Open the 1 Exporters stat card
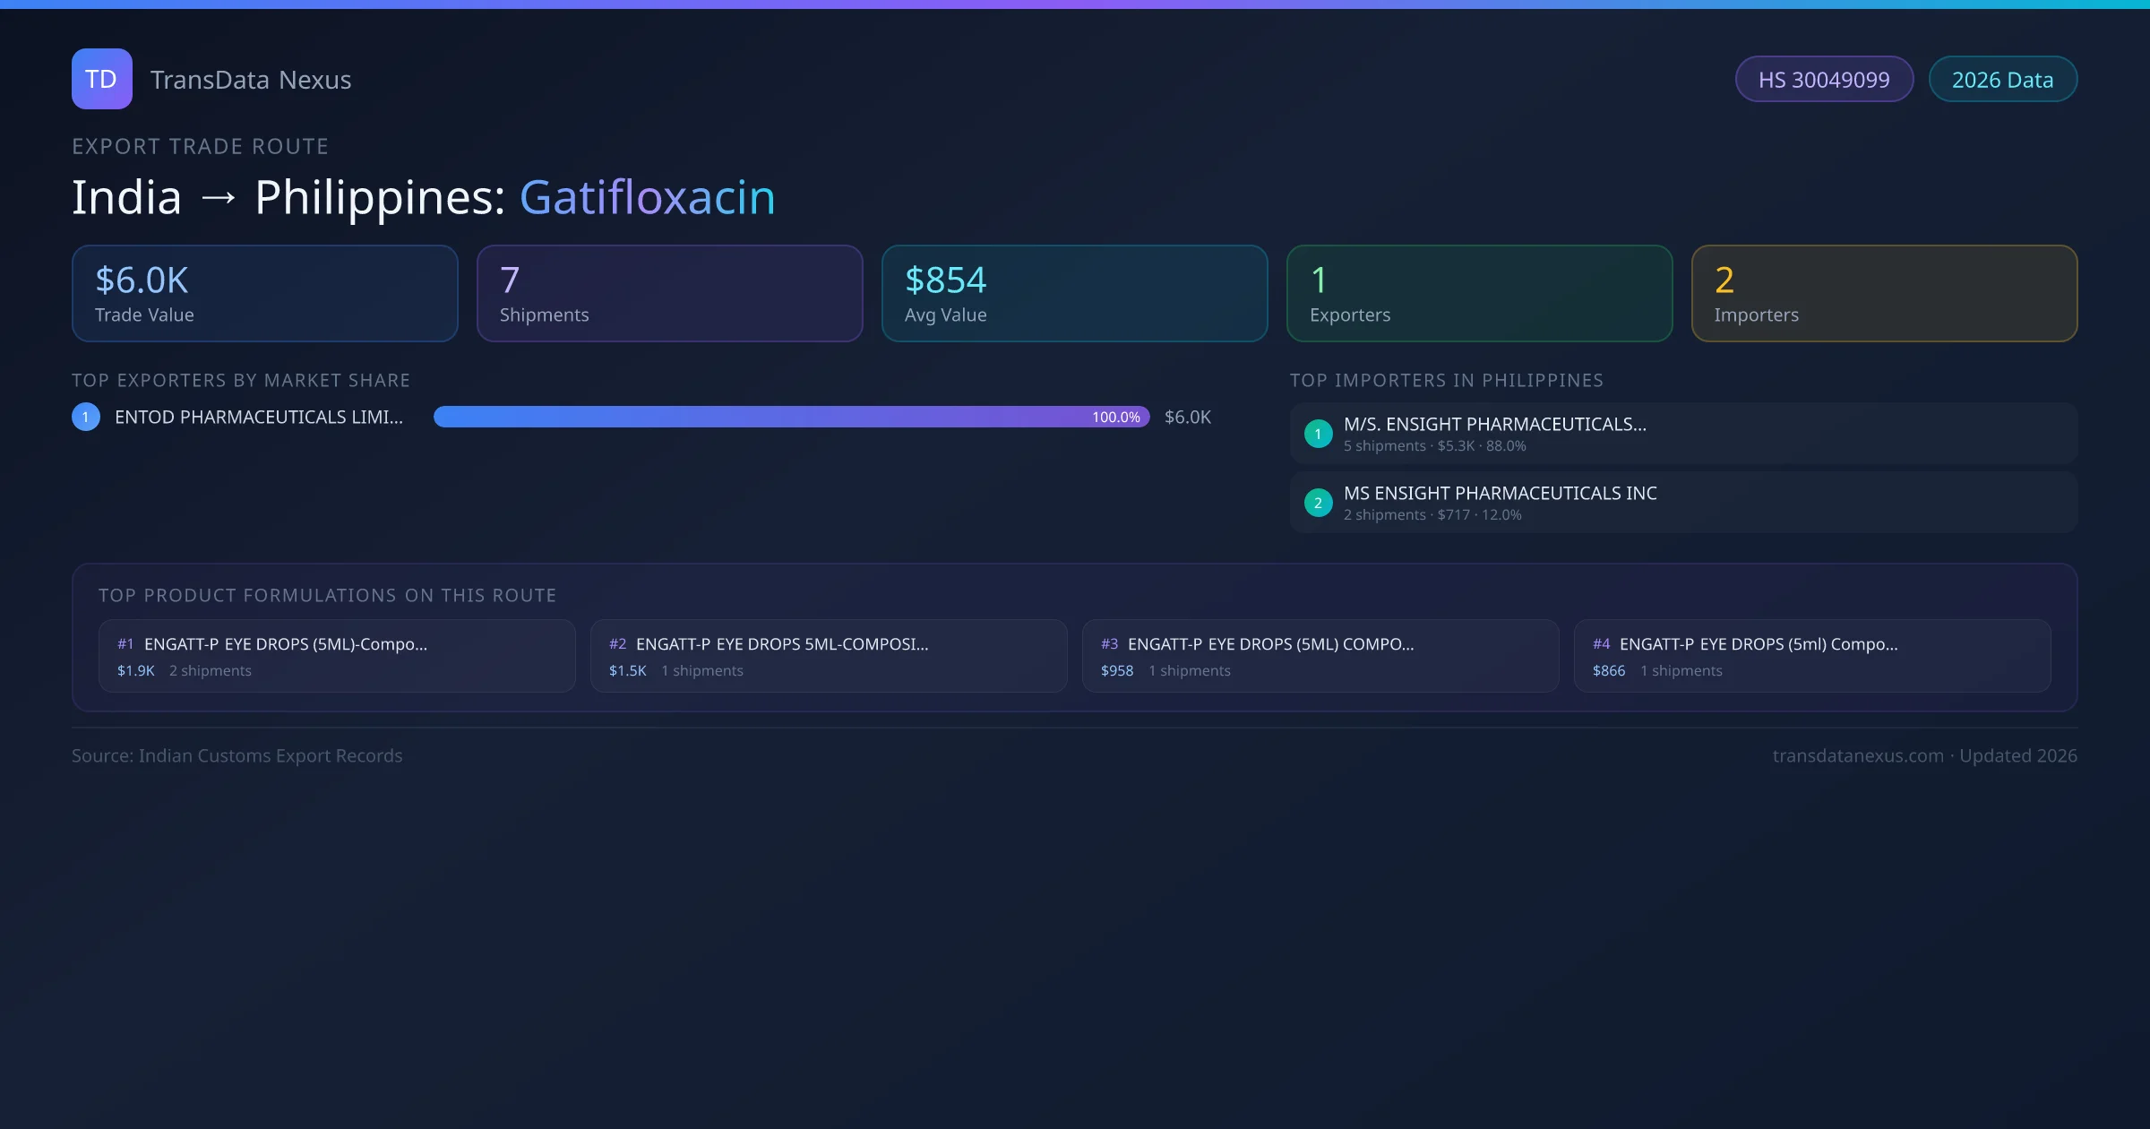This screenshot has width=2150, height=1129. (1479, 294)
